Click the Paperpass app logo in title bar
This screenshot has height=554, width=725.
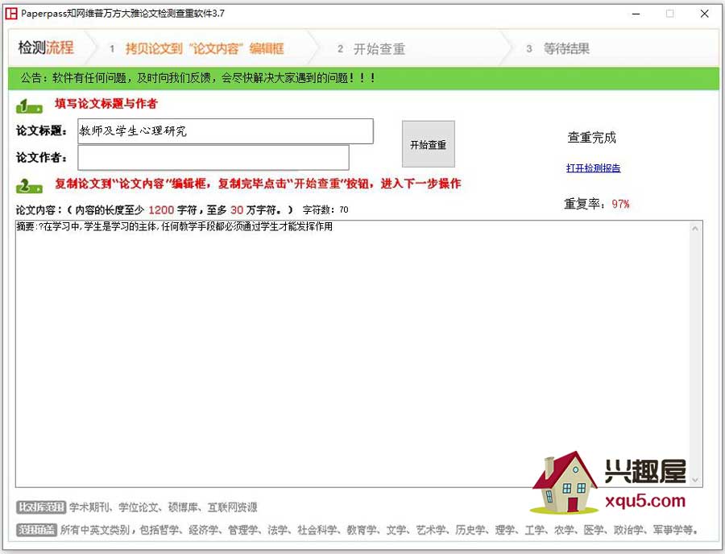(x=10, y=14)
